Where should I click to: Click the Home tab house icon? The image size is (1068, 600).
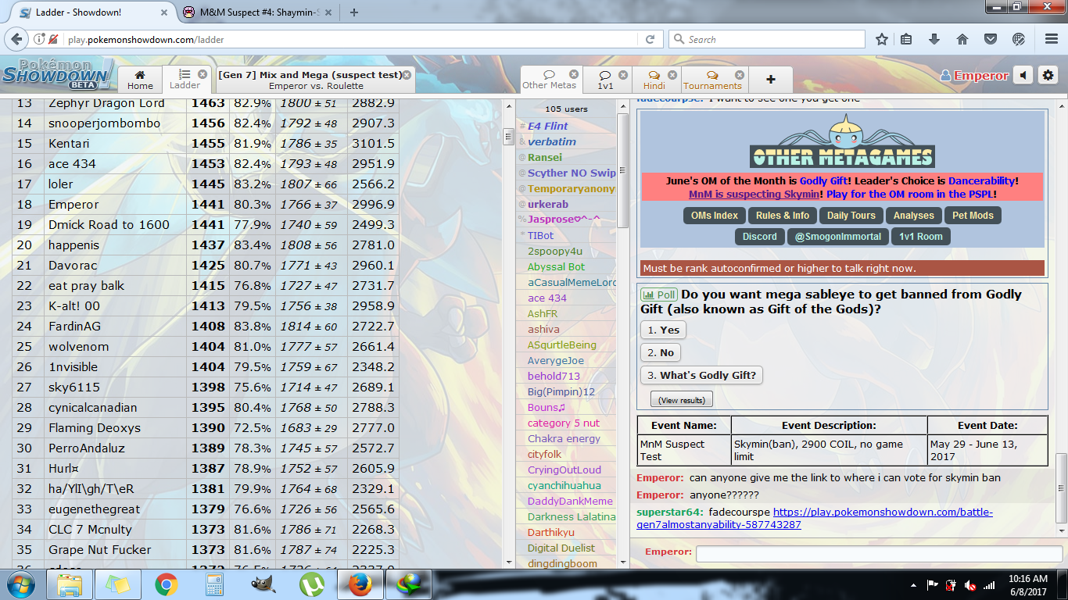pyautogui.click(x=140, y=74)
